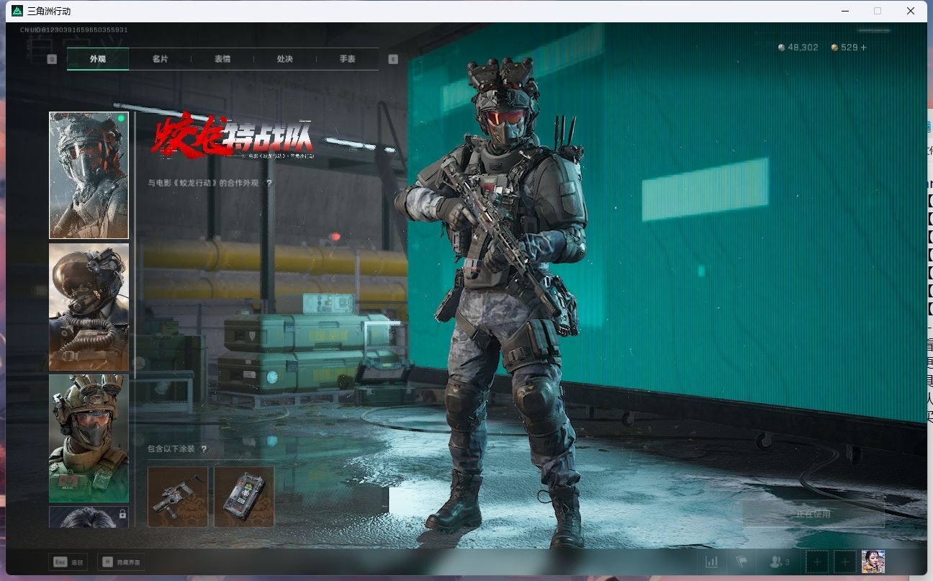Select the green camo soldier skin thumbnail

click(89, 438)
